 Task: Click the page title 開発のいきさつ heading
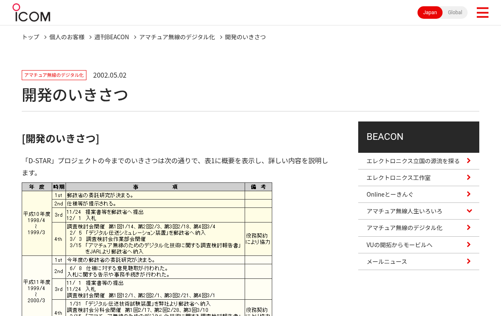(x=75, y=95)
